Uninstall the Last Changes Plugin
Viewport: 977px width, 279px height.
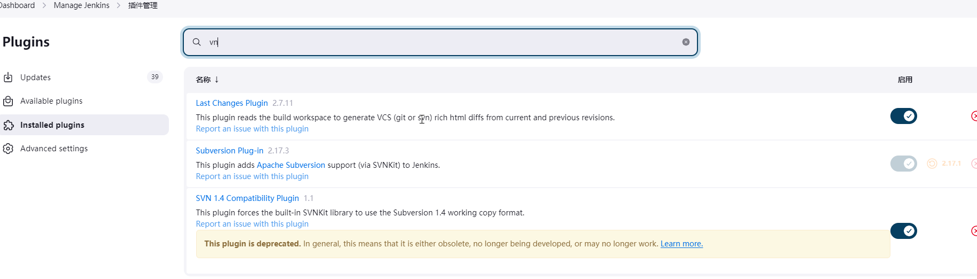click(x=974, y=116)
